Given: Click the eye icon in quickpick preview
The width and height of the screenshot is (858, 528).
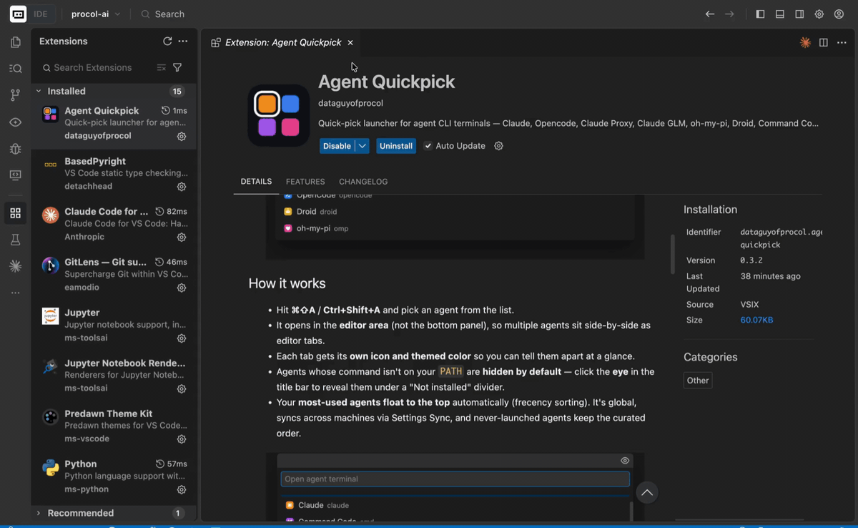Looking at the screenshot, I should click(625, 461).
